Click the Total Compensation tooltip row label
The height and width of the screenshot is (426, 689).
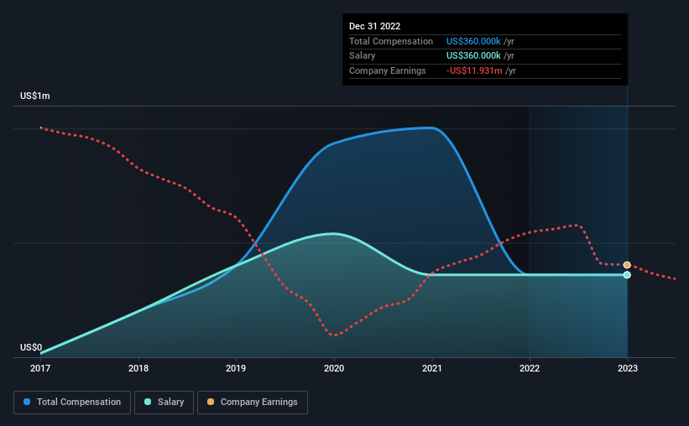(391, 41)
